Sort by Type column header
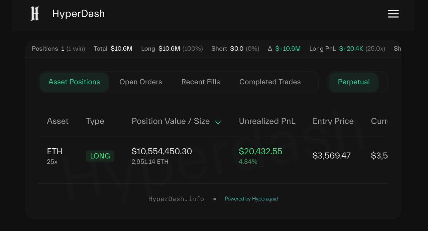The image size is (428, 231). [x=95, y=121]
